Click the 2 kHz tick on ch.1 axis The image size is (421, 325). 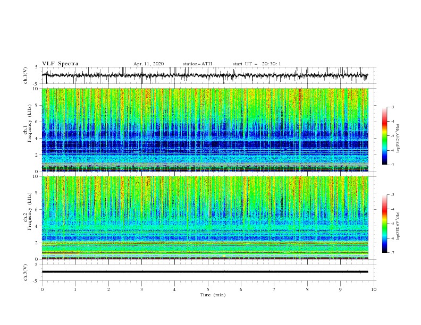tap(38, 155)
